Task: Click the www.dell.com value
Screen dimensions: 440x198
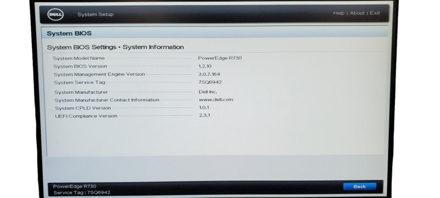Action: (216, 100)
